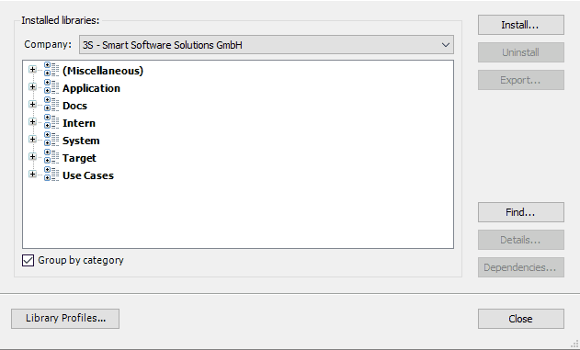Close the library repository dialog
Viewport: 580px width, 350px height.
(521, 319)
